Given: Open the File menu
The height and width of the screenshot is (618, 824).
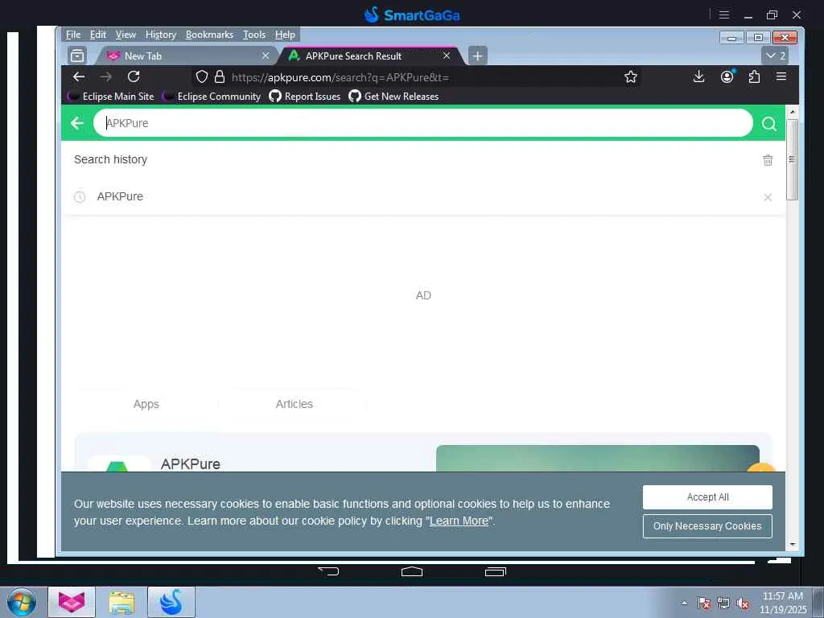Looking at the screenshot, I should point(73,35).
